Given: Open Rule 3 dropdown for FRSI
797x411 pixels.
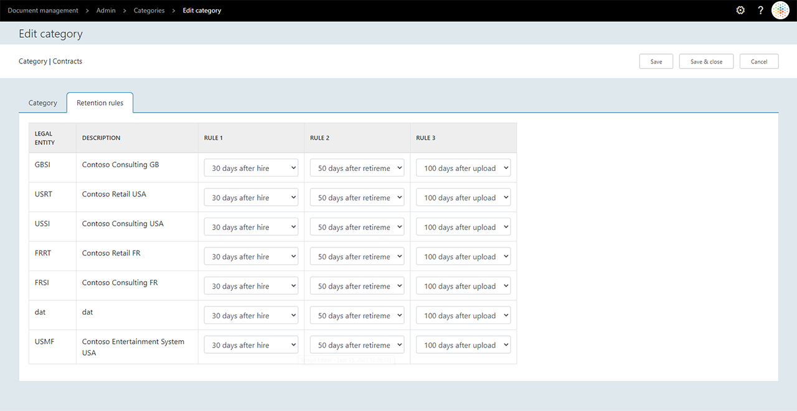Looking at the screenshot, I should 463,286.
